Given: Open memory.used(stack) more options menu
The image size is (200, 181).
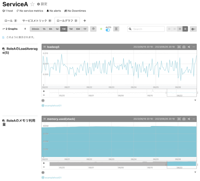Looking at the screenshot, I should (193, 119).
